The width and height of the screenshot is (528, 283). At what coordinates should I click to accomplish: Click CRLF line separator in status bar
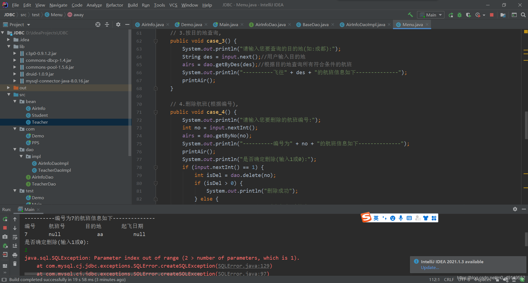tap(449, 279)
